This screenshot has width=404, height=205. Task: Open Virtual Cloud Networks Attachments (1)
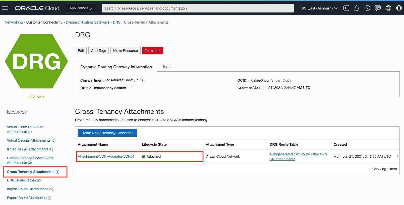tap(25, 129)
